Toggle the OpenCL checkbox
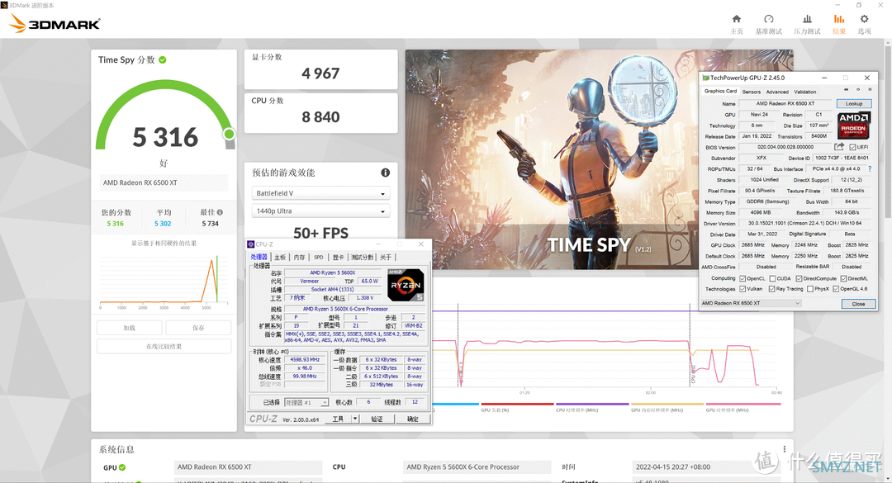The height and width of the screenshot is (483, 892). [743, 279]
